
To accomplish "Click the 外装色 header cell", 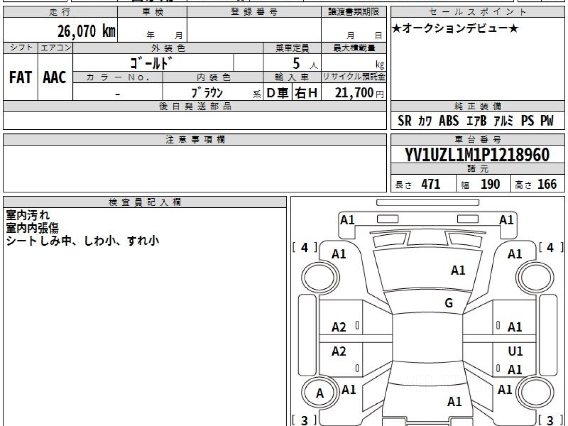I will coord(168,48).
